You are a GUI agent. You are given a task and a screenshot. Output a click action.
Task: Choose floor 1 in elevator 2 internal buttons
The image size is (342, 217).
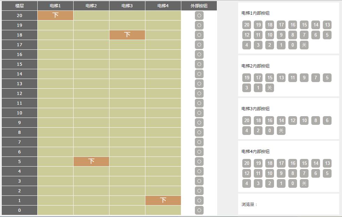pyautogui.click(x=258, y=88)
